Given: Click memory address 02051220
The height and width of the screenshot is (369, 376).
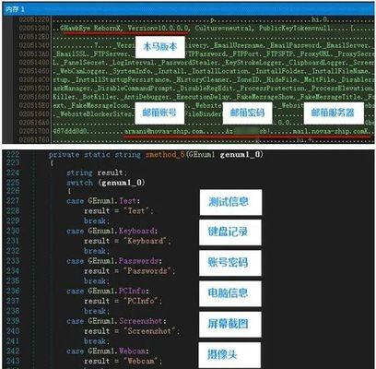Looking at the screenshot, I should point(34,19).
